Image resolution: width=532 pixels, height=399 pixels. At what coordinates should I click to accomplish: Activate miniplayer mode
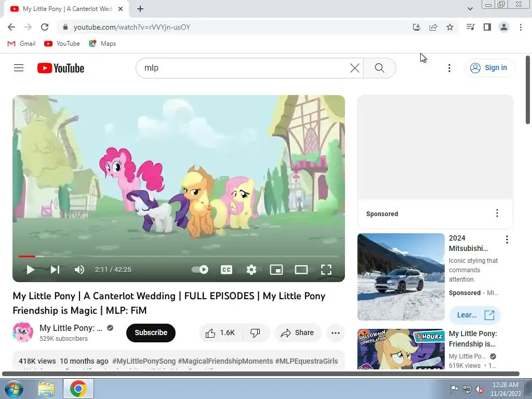tap(276, 270)
